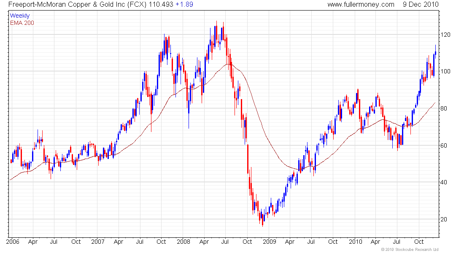Click the 80 price axis label
Screen dimensions: 464x253
click(x=444, y=108)
